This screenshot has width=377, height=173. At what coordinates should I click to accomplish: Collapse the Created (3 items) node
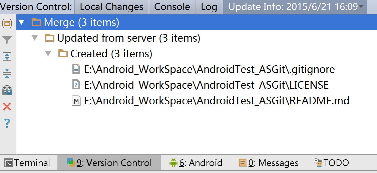point(48,54)
